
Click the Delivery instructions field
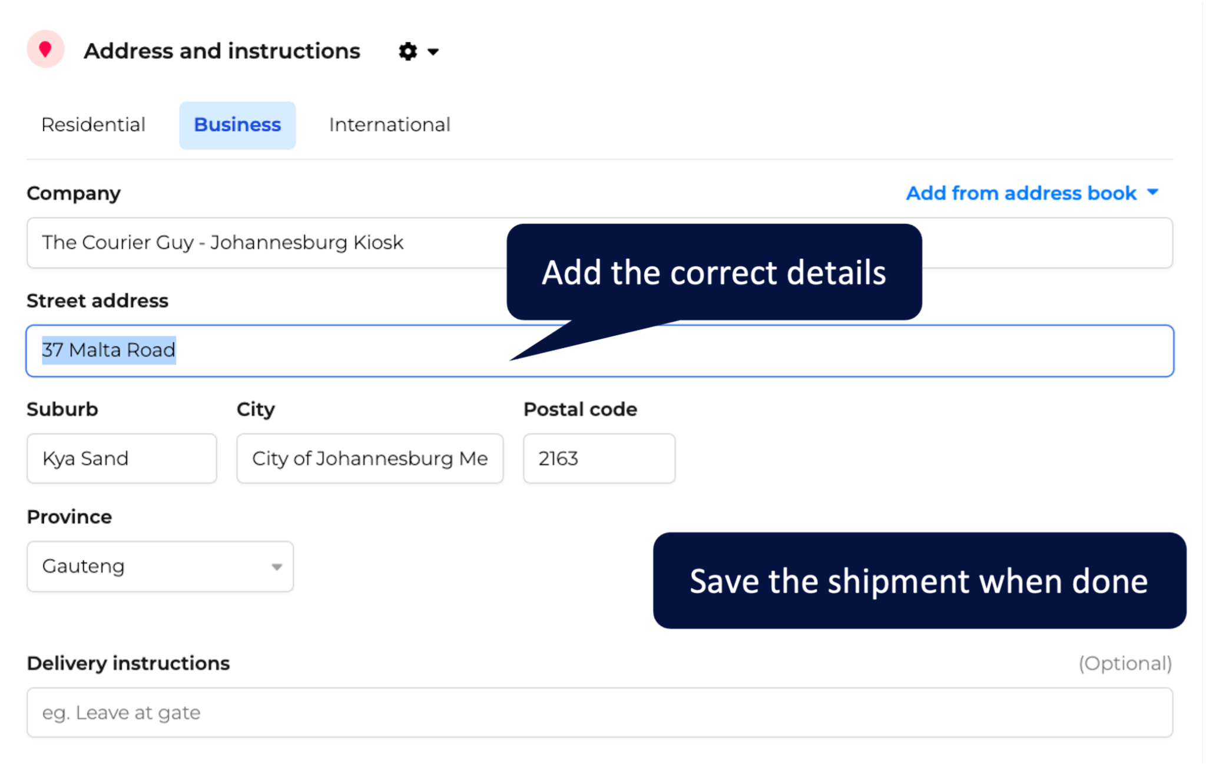coord(599,712)
